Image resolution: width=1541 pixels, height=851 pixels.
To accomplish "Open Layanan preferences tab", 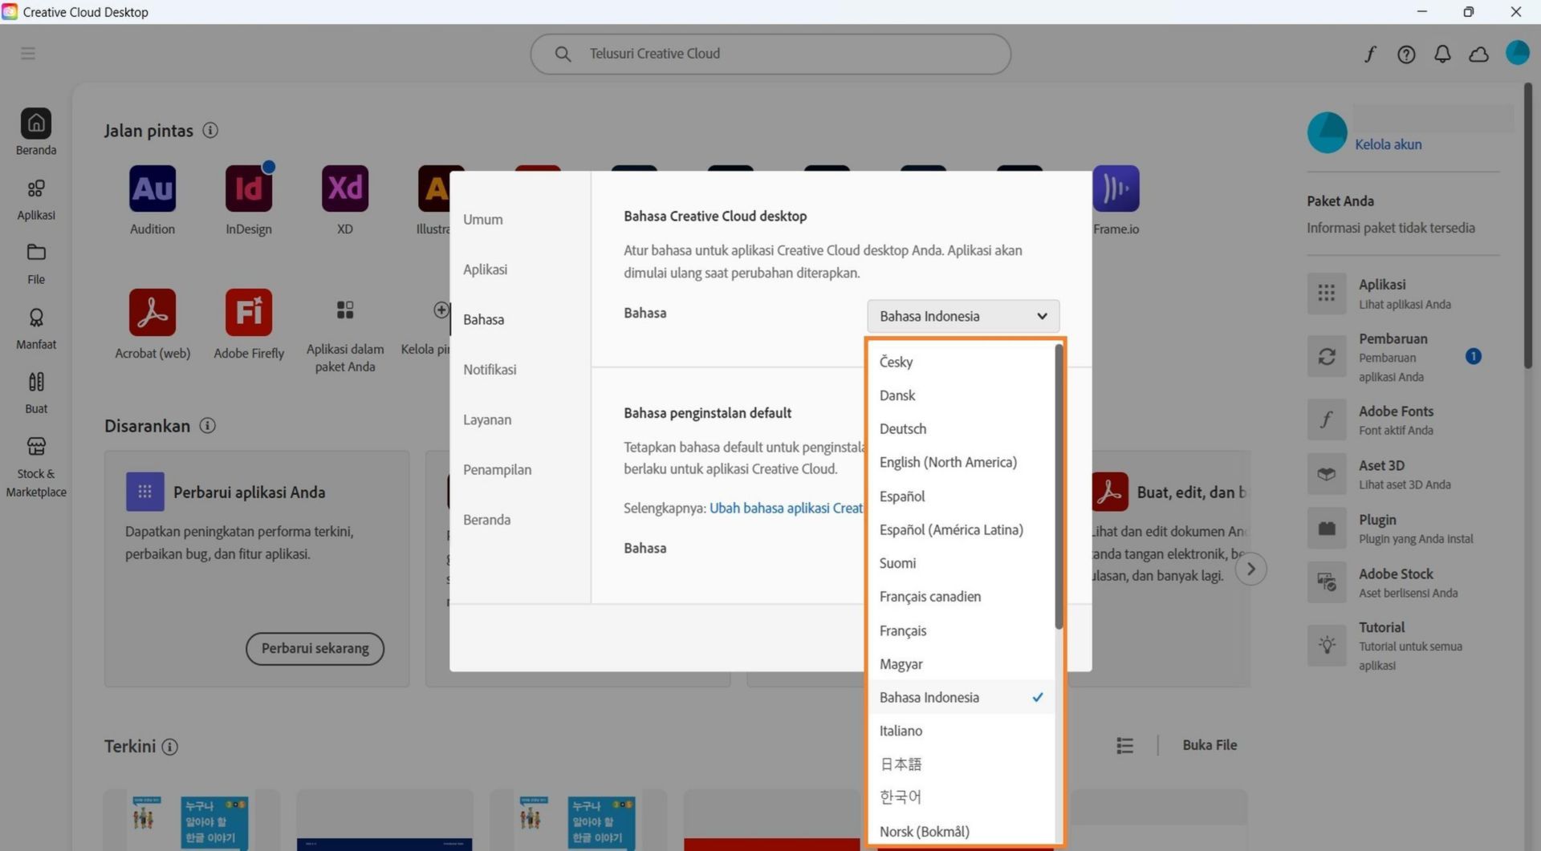I will (x=487, y=419).
